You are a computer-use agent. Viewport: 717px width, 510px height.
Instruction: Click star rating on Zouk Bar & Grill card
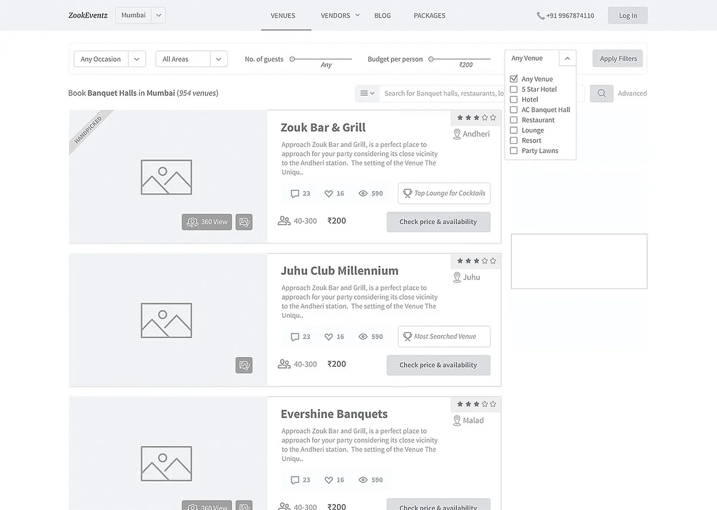coord(476,118)
